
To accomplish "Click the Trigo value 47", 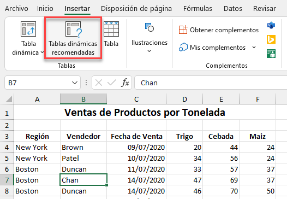I will point(184,180).
